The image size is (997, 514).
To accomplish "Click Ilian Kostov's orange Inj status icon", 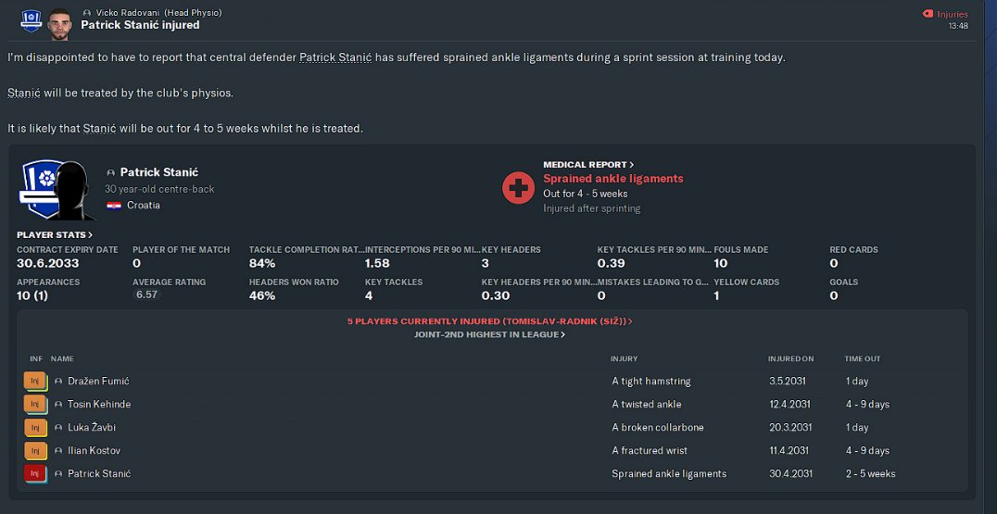I will click(x=35, y=450).
